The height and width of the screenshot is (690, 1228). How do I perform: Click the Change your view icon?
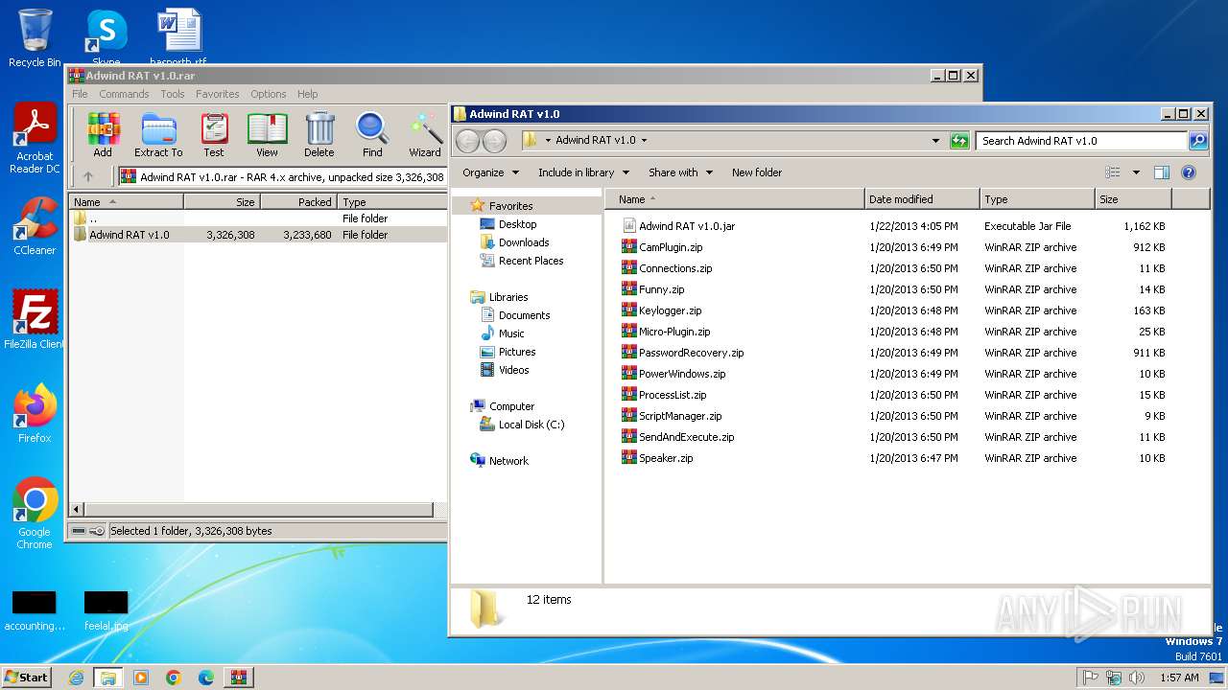pyautogui.click(x=1113, y=172)
